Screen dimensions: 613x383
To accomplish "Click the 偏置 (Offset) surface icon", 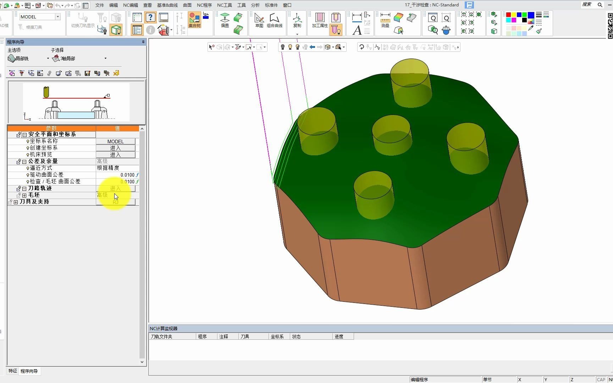I will [225, 20].
